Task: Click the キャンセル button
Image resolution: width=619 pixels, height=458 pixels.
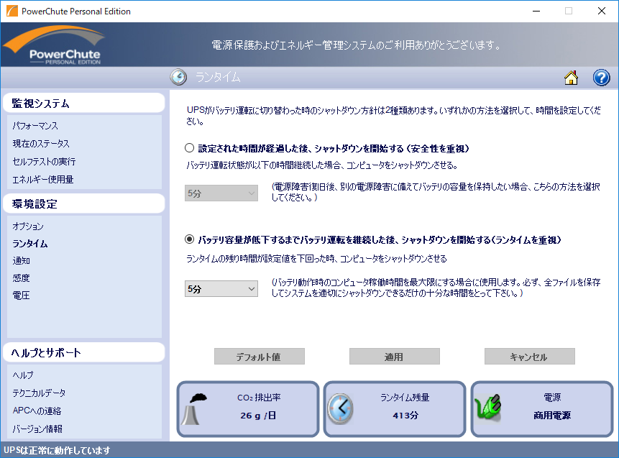Action: [x=529, y=357]
